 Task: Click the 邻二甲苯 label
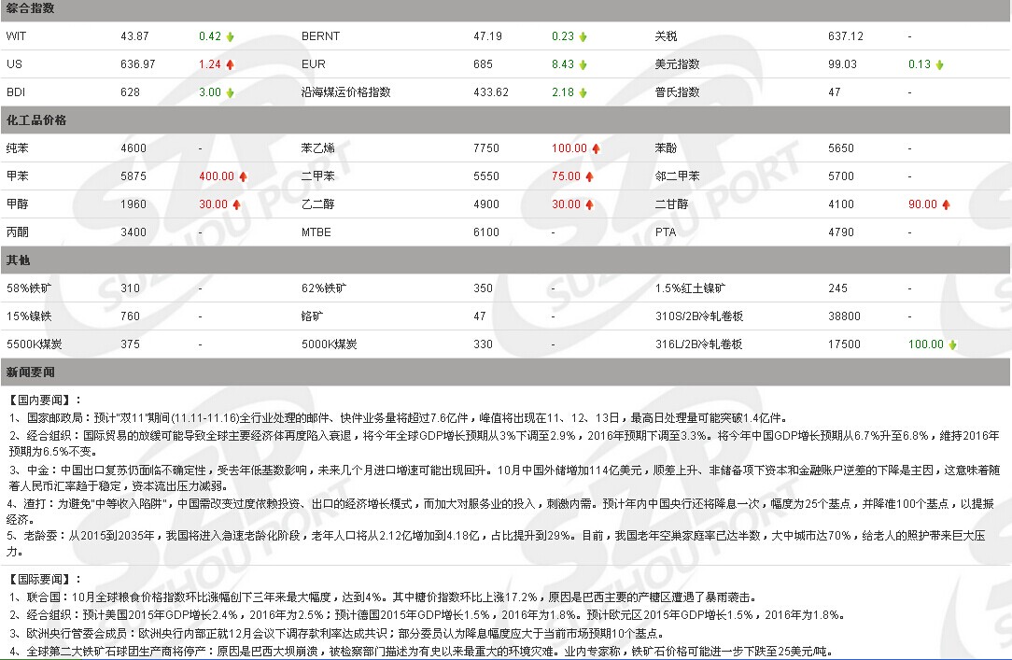677,176
